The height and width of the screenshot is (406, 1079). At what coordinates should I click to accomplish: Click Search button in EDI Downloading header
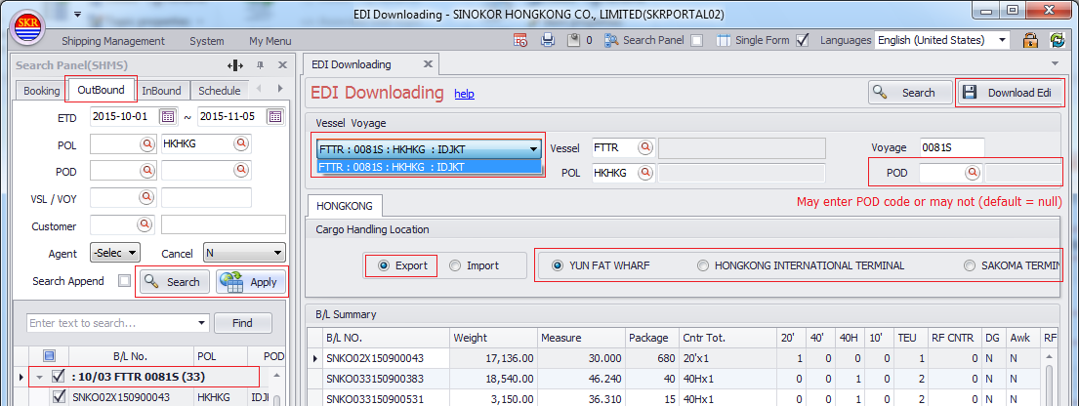pos(910,93)
